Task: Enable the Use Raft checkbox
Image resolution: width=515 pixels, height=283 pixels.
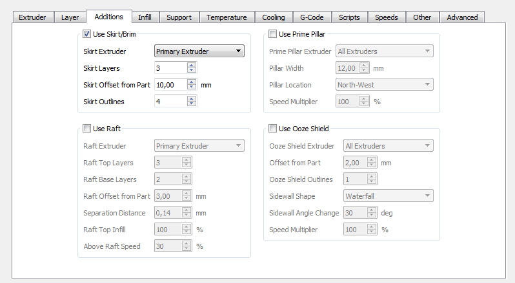Action: (87, 129)
